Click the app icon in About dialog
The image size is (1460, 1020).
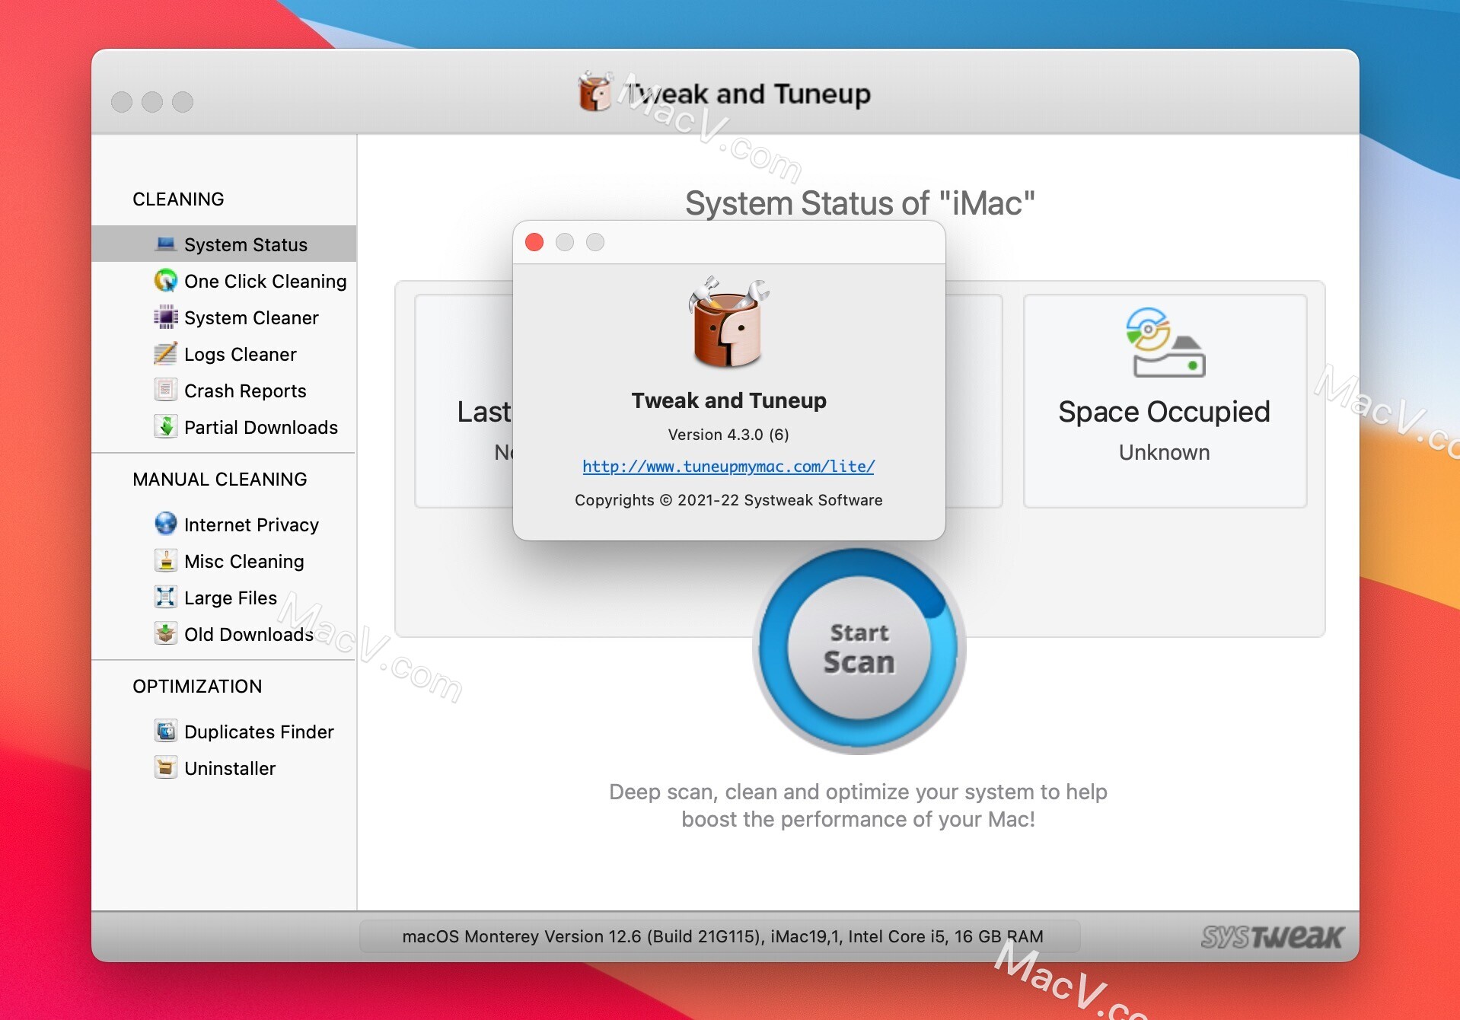tap(729, 323)
